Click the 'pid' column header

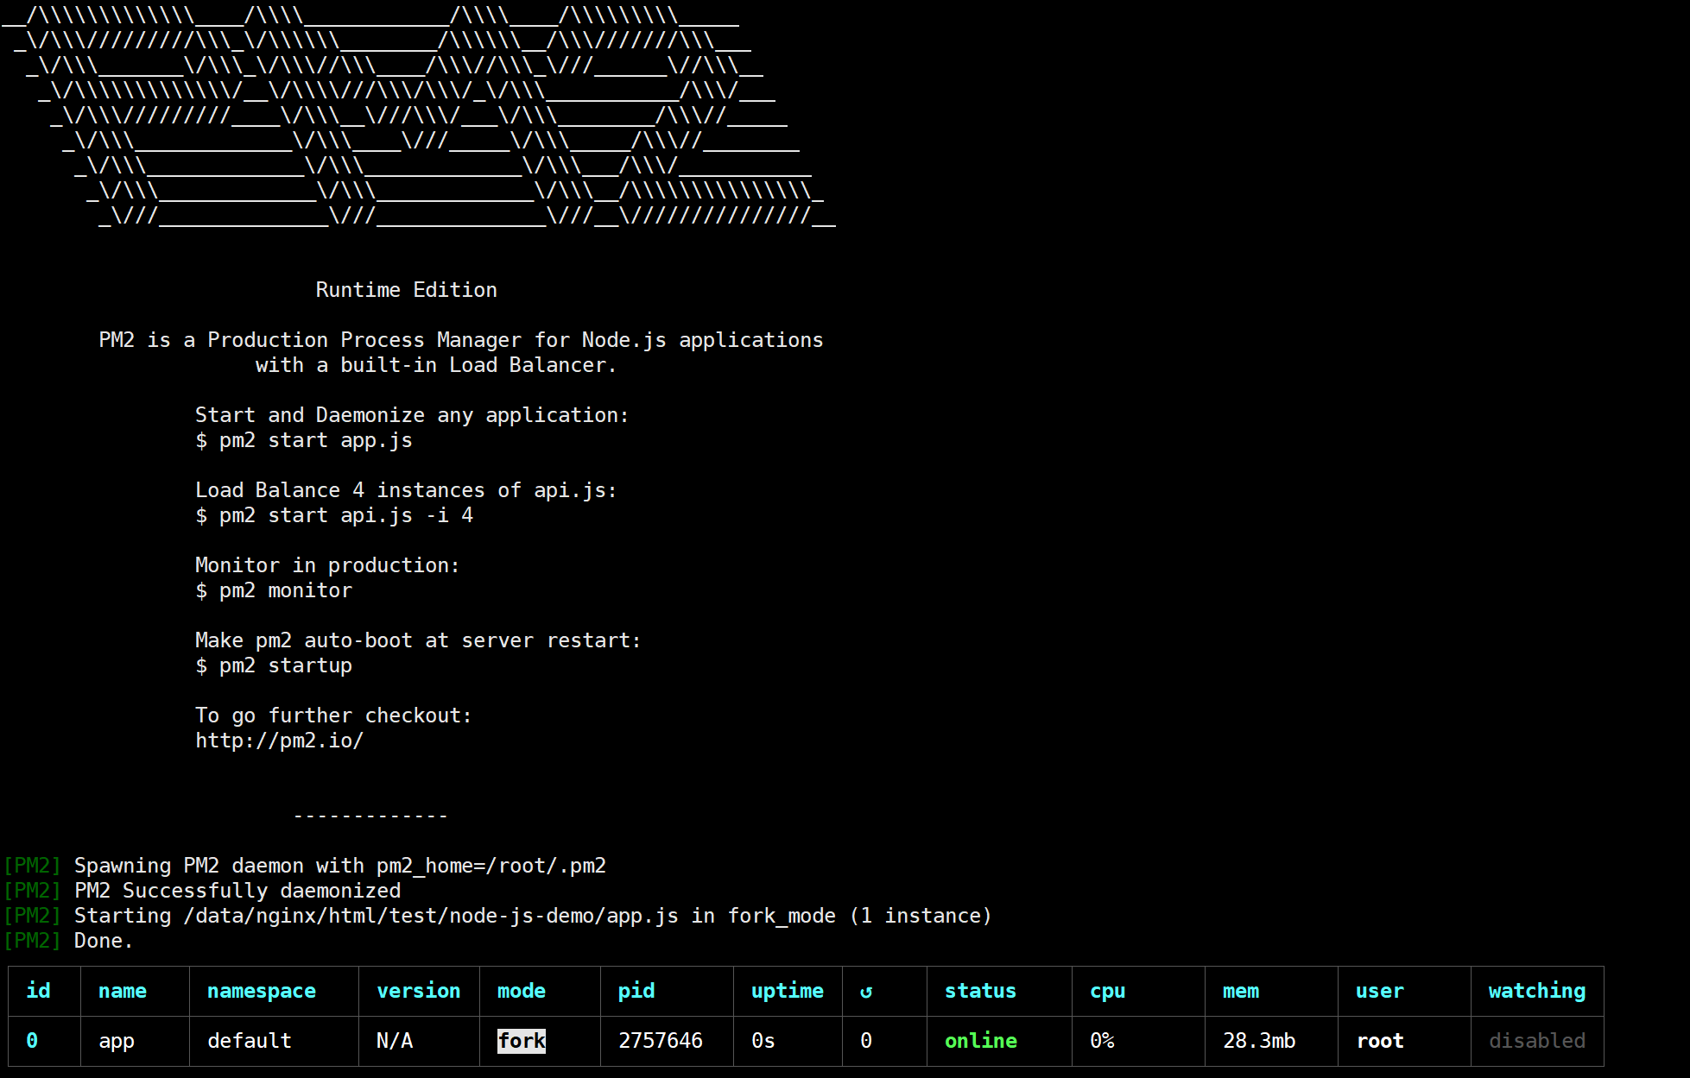click(x=636, y=991)
